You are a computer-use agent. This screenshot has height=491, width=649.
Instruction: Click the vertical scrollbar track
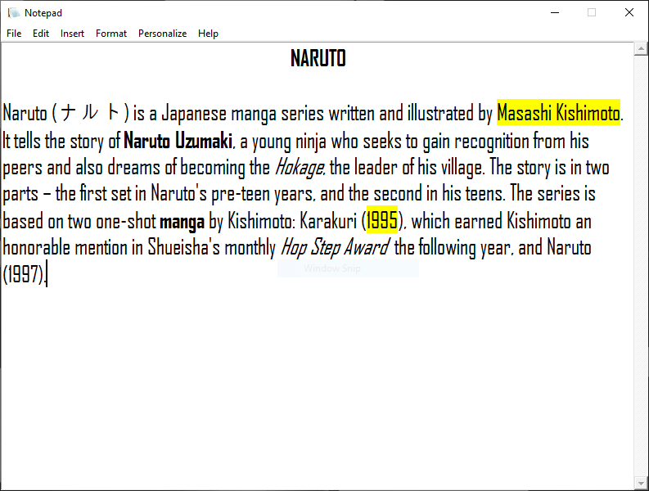(x=641, y=266)
